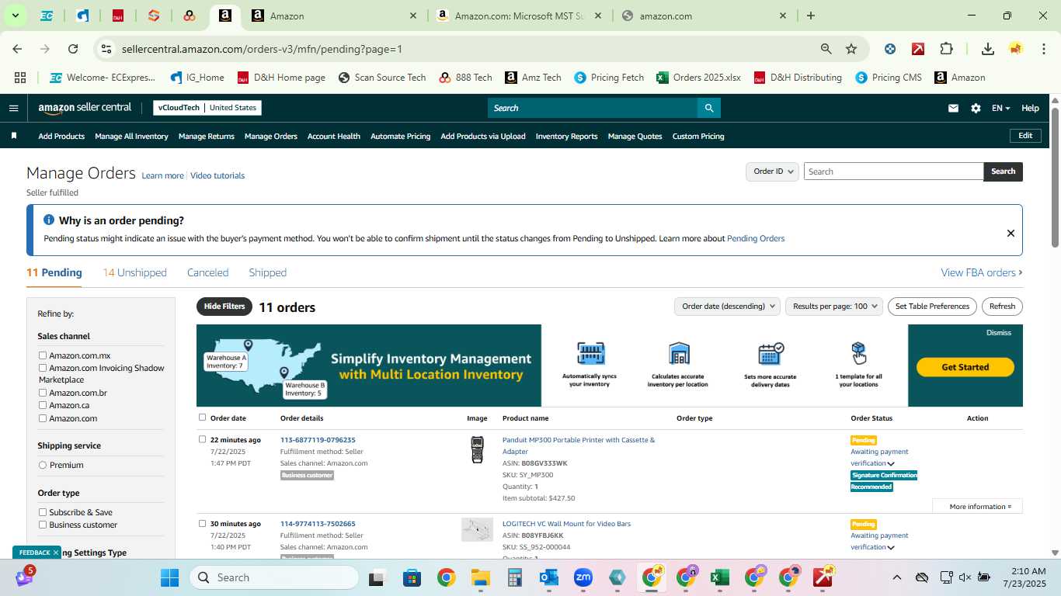This screenshot has height=596, width=1061.
Task: Check the Business customer order type
Action: [x=43, y=525]
